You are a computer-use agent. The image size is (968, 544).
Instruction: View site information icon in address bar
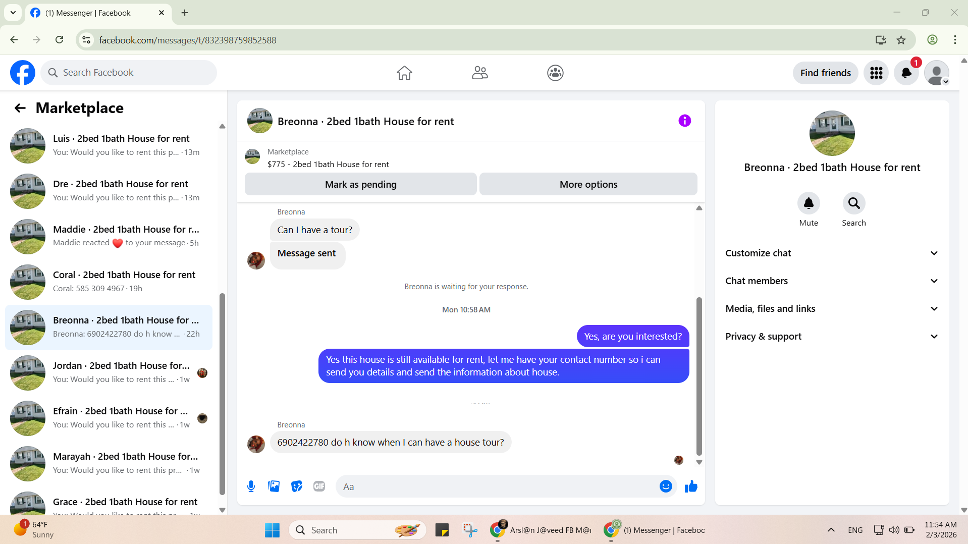click(86, 40)
